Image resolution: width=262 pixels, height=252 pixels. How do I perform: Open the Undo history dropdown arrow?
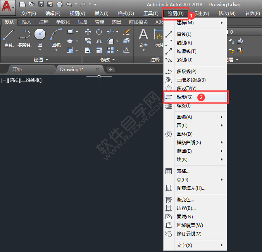point(76,4)
